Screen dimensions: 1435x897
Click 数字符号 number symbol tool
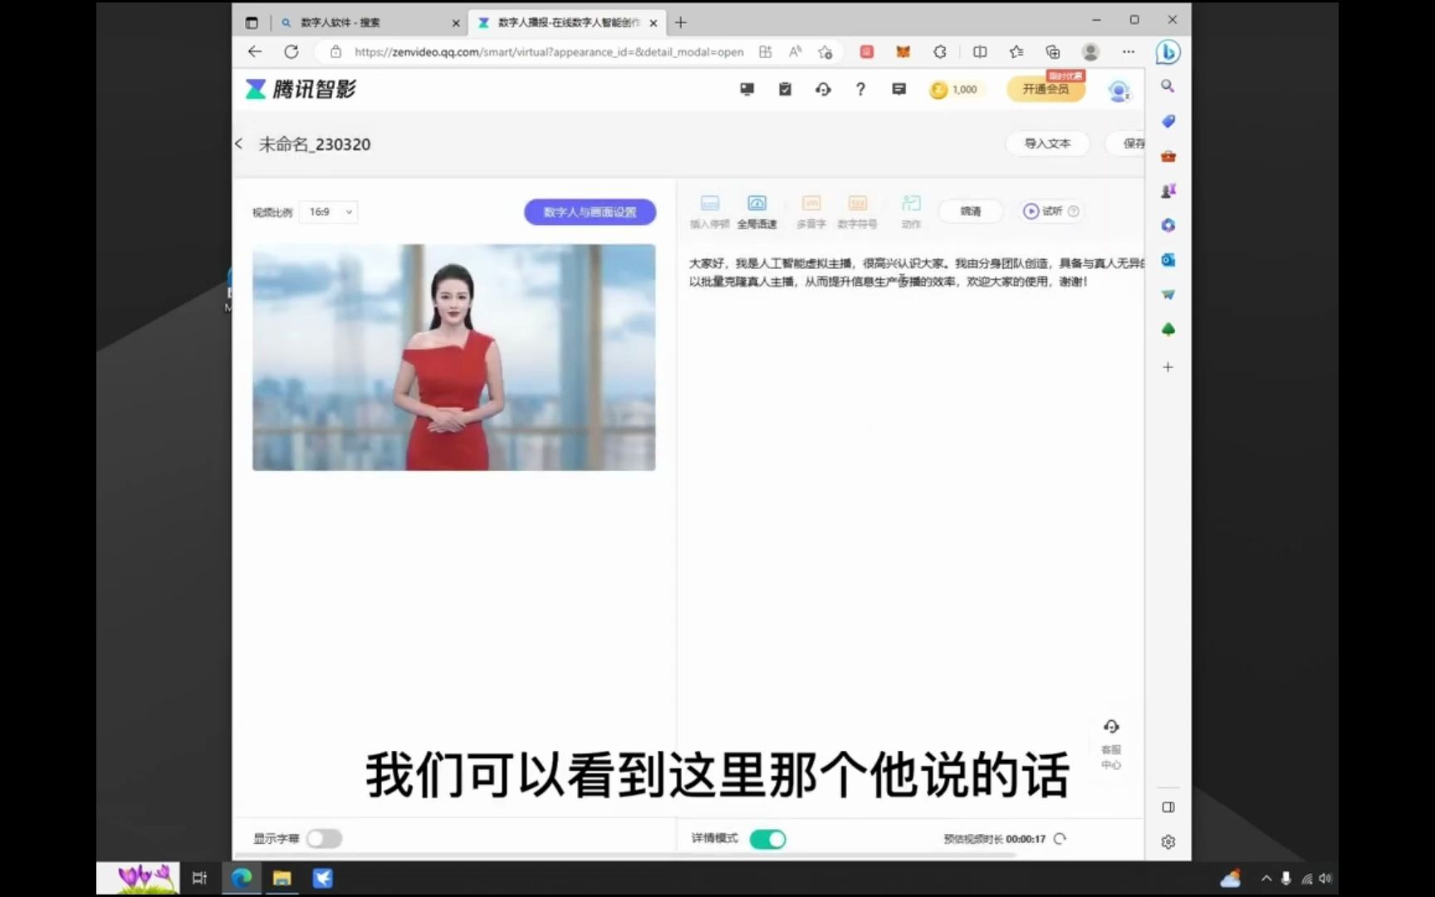pos(857,212)
